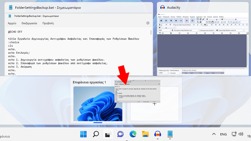This screenshot has width=251, height=141.
Task: Open File Explorer from taskbar
Action: (145, 134)
